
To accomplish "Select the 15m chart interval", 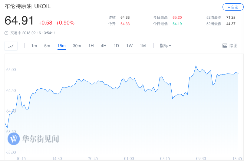I will click(61, 46).
